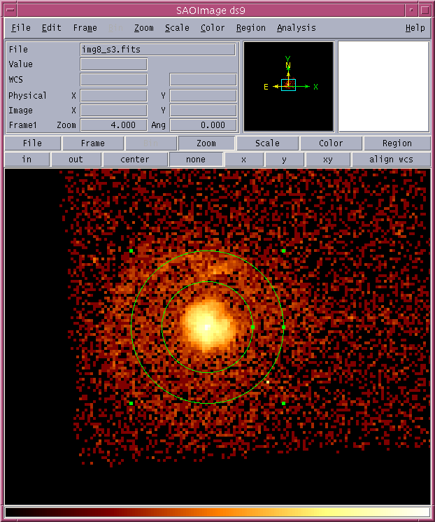Select inner green circle region handle
Viewport: 435px width, 522px height.
(x=252, y=327)
